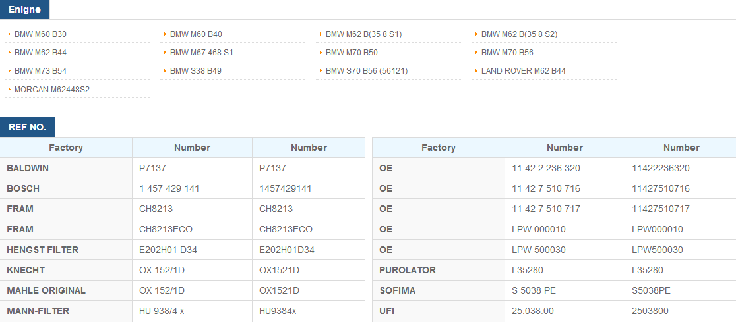736x322 pixels.
Task: Select the BMW M62 B(35 8 S1) link
Action: (364, 34)
